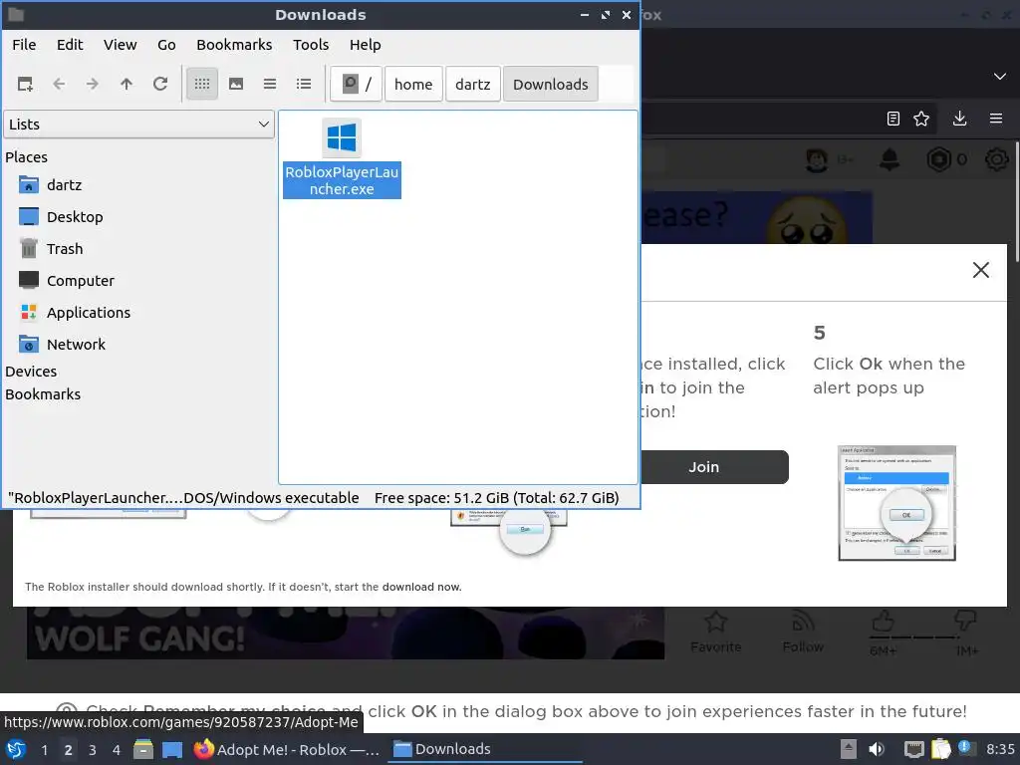Open Roblox Robux balance icon
The image size is (1020, 765).
tap(938, 159)
